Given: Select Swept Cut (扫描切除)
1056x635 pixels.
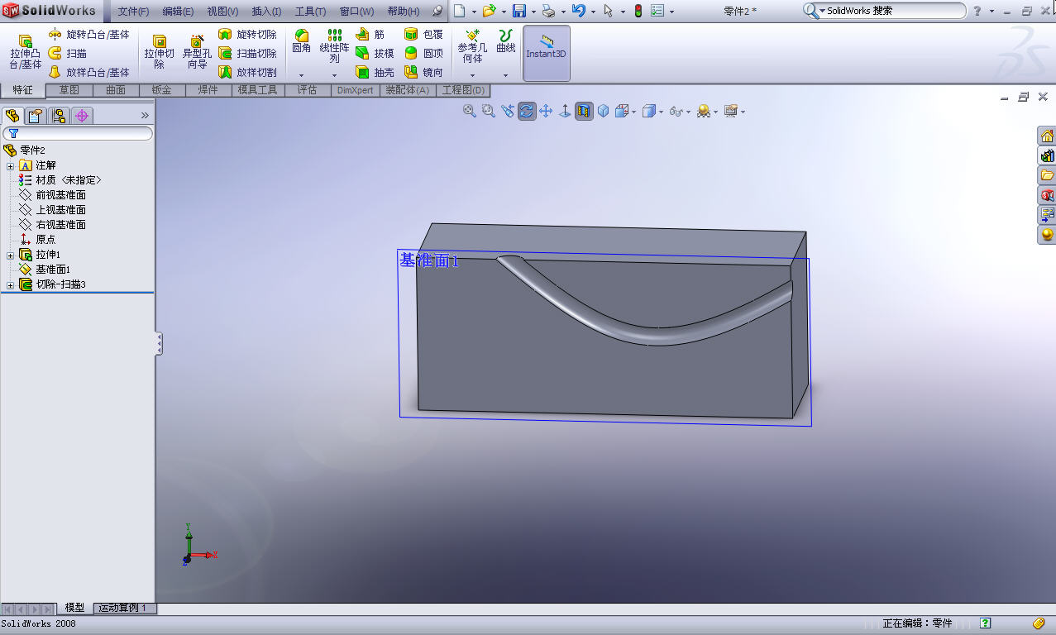Looking at the screenshot, I should (247, 53).
